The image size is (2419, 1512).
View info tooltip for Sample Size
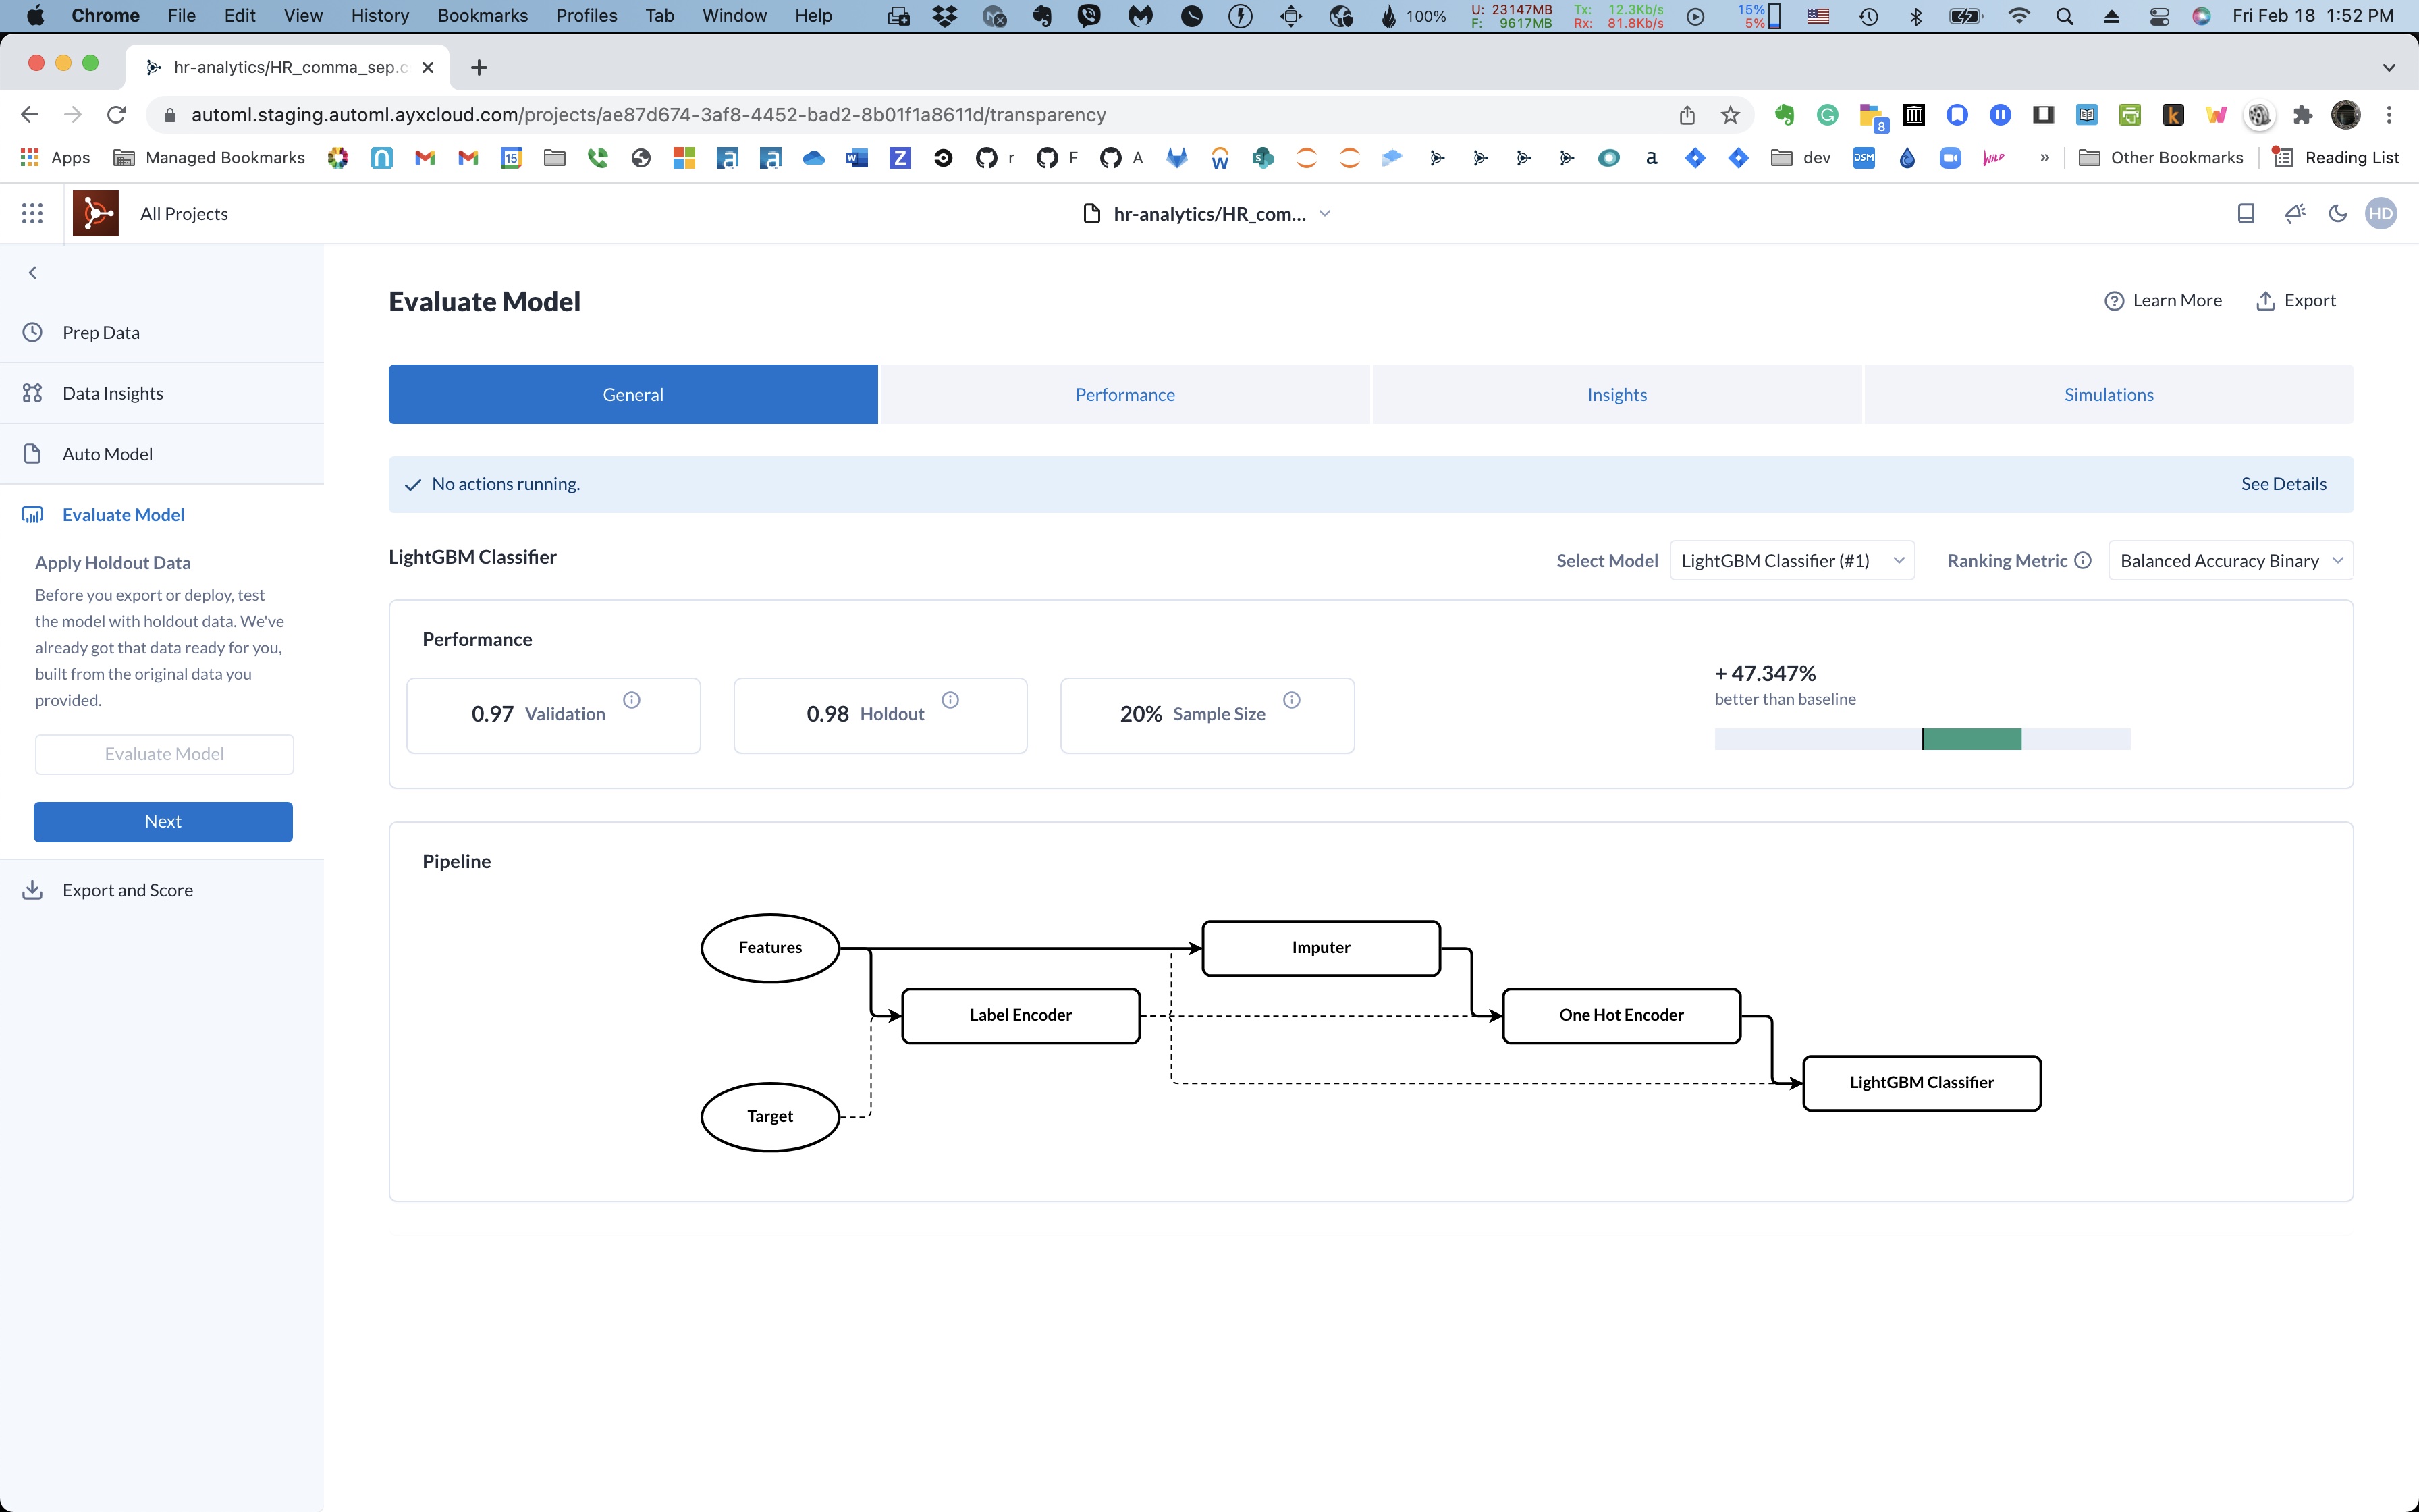point(1291,700)
